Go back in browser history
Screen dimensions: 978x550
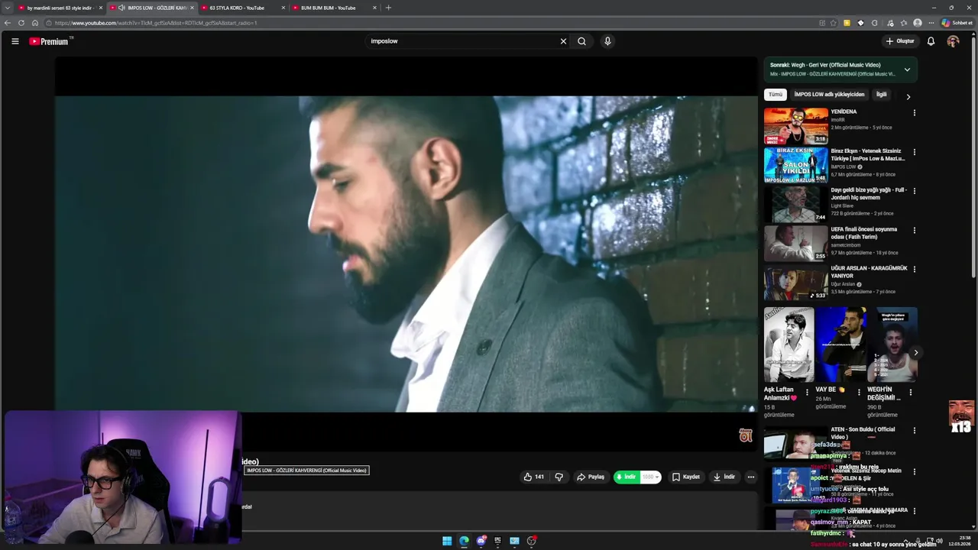click(x=8, y=23)
